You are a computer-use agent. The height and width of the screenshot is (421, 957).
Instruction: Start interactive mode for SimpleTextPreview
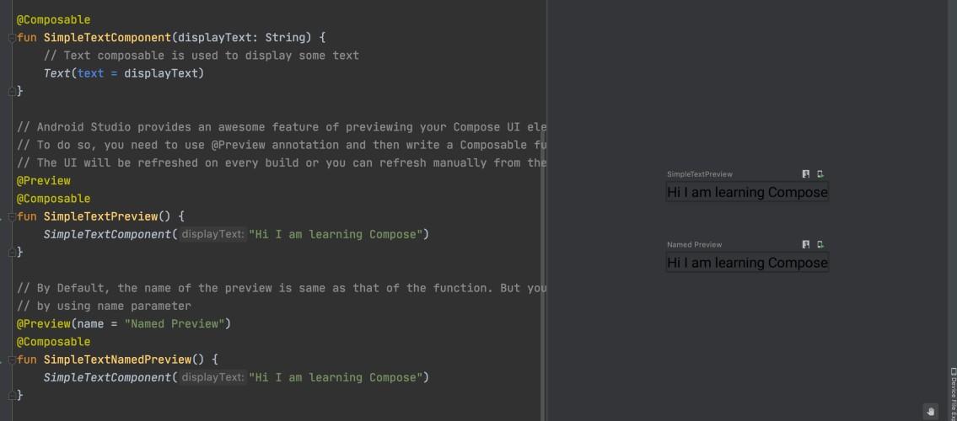coord(806,174)
